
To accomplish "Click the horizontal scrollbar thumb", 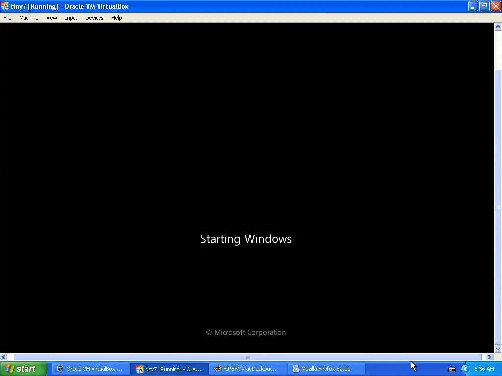I will pyautogui.click(x=247, y=357).
